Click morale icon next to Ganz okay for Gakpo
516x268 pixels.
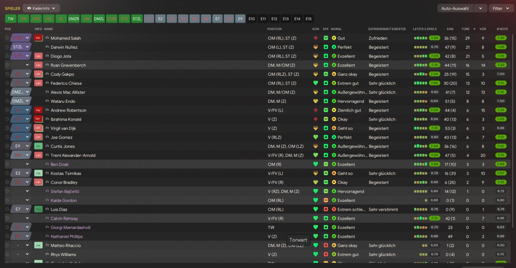click(x=334, y=74)
